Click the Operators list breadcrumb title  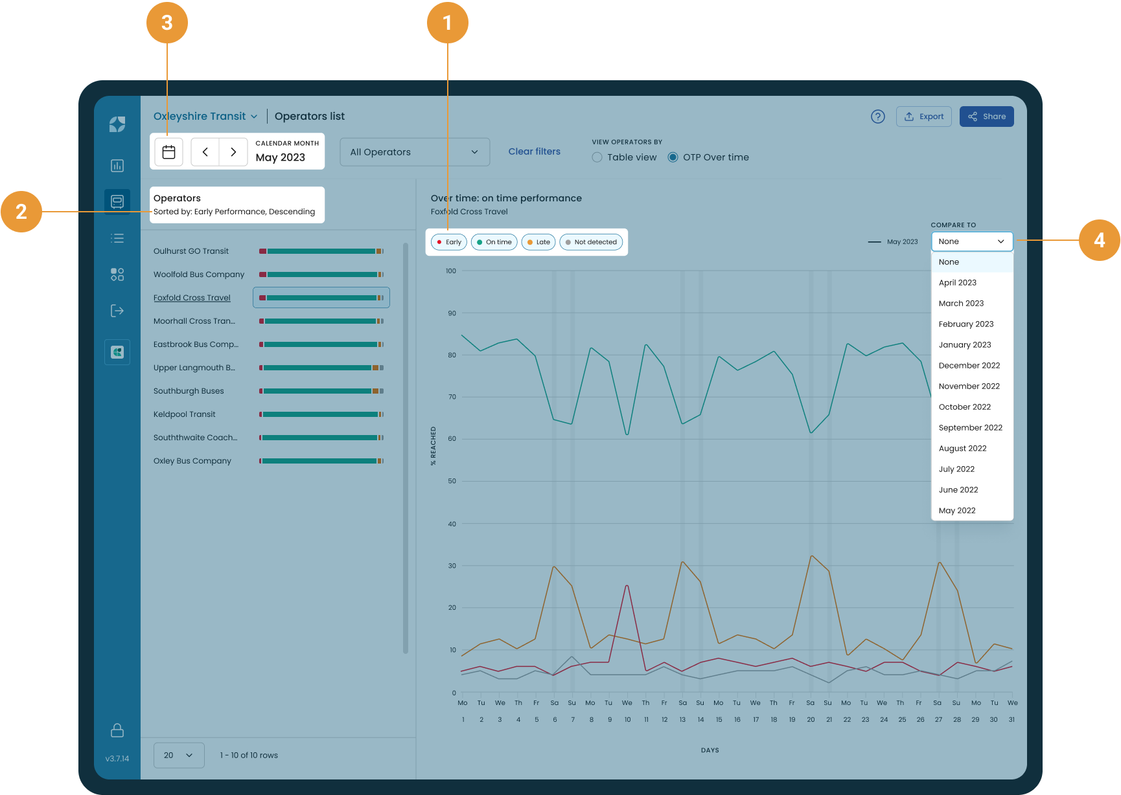coord(310,117)
